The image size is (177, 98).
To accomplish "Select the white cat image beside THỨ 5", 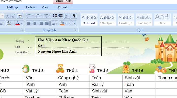I will click(x=92, y=69).
